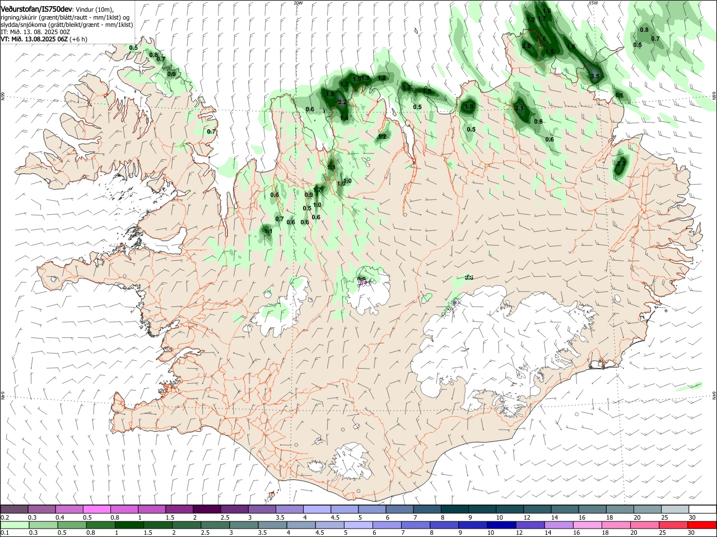Pick snow swatch between 4 and 4.5
The image size is (717, 537).
(x=317, y=510)
